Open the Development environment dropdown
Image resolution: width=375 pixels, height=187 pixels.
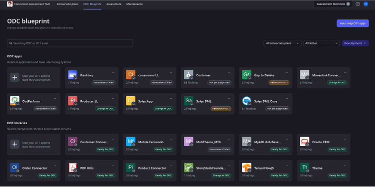(x=355, y=43)
